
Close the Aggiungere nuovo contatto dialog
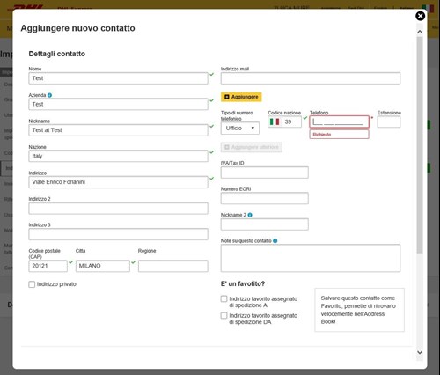(x=420, y=16)
